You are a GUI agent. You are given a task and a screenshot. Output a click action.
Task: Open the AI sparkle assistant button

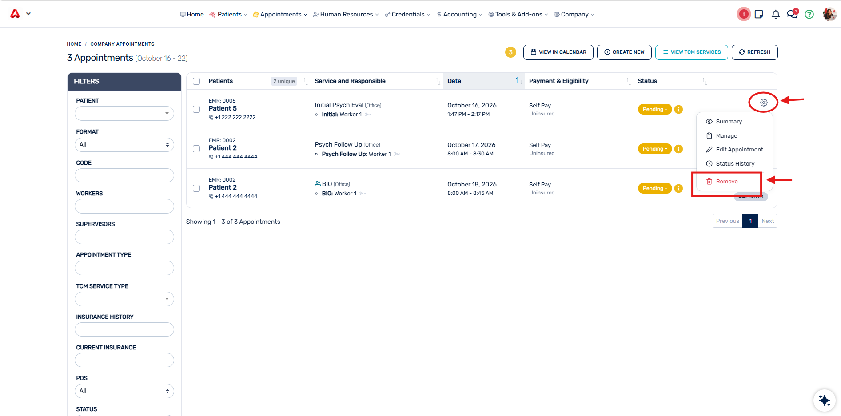(x=825, y=400)
